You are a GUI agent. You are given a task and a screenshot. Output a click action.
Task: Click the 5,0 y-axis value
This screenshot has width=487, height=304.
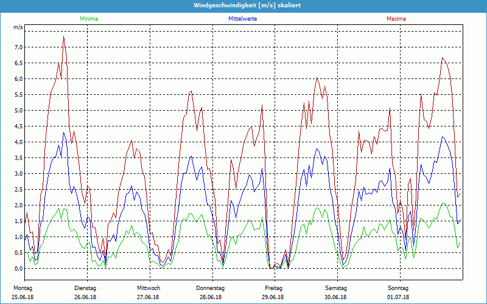pyautogui.click(x=18, y=111)
